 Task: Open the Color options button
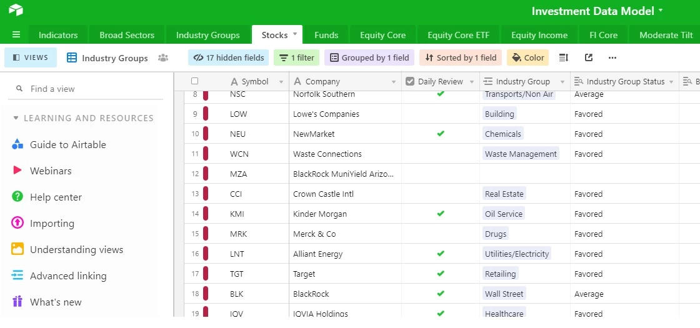[x=527, y=57]
